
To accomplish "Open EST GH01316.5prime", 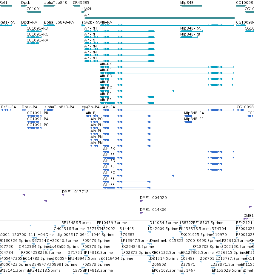I will [69, 229].
